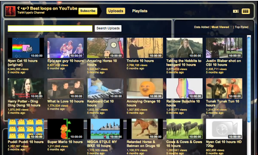Click the 2,768,155 views count text

(x=137, y=65)
